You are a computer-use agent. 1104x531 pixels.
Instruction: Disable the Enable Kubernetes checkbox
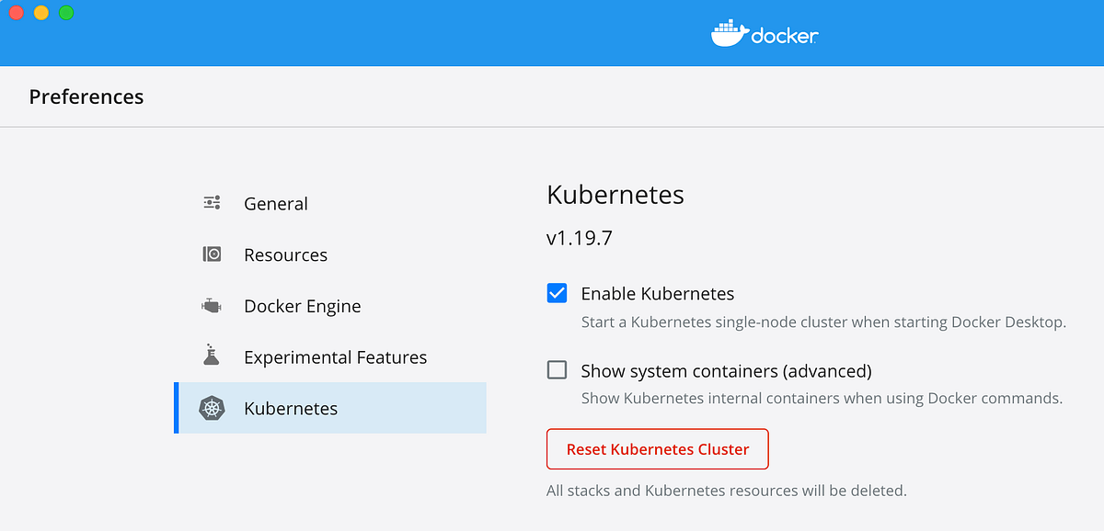tap(557, 293)
